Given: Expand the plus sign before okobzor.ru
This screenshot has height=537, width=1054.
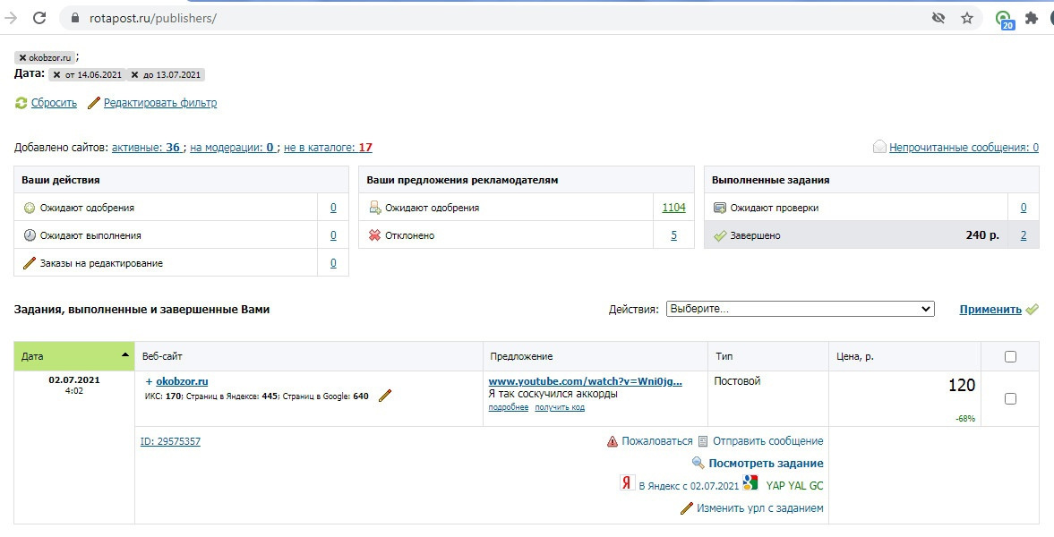Looking at the screenshot, I should tap(150, 381).
